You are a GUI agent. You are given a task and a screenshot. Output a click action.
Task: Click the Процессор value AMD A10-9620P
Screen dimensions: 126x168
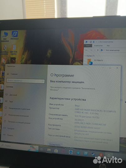click(x=95, y=112)
